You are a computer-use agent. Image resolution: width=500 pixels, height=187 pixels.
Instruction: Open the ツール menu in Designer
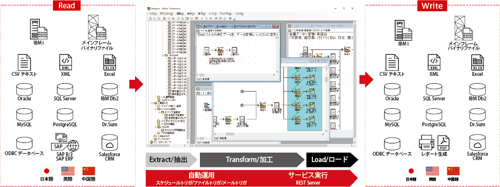(213, 14)
